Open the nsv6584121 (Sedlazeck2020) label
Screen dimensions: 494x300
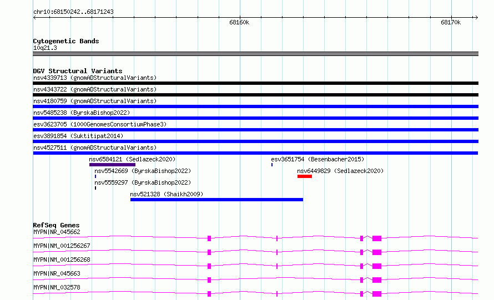click(132, 159)
